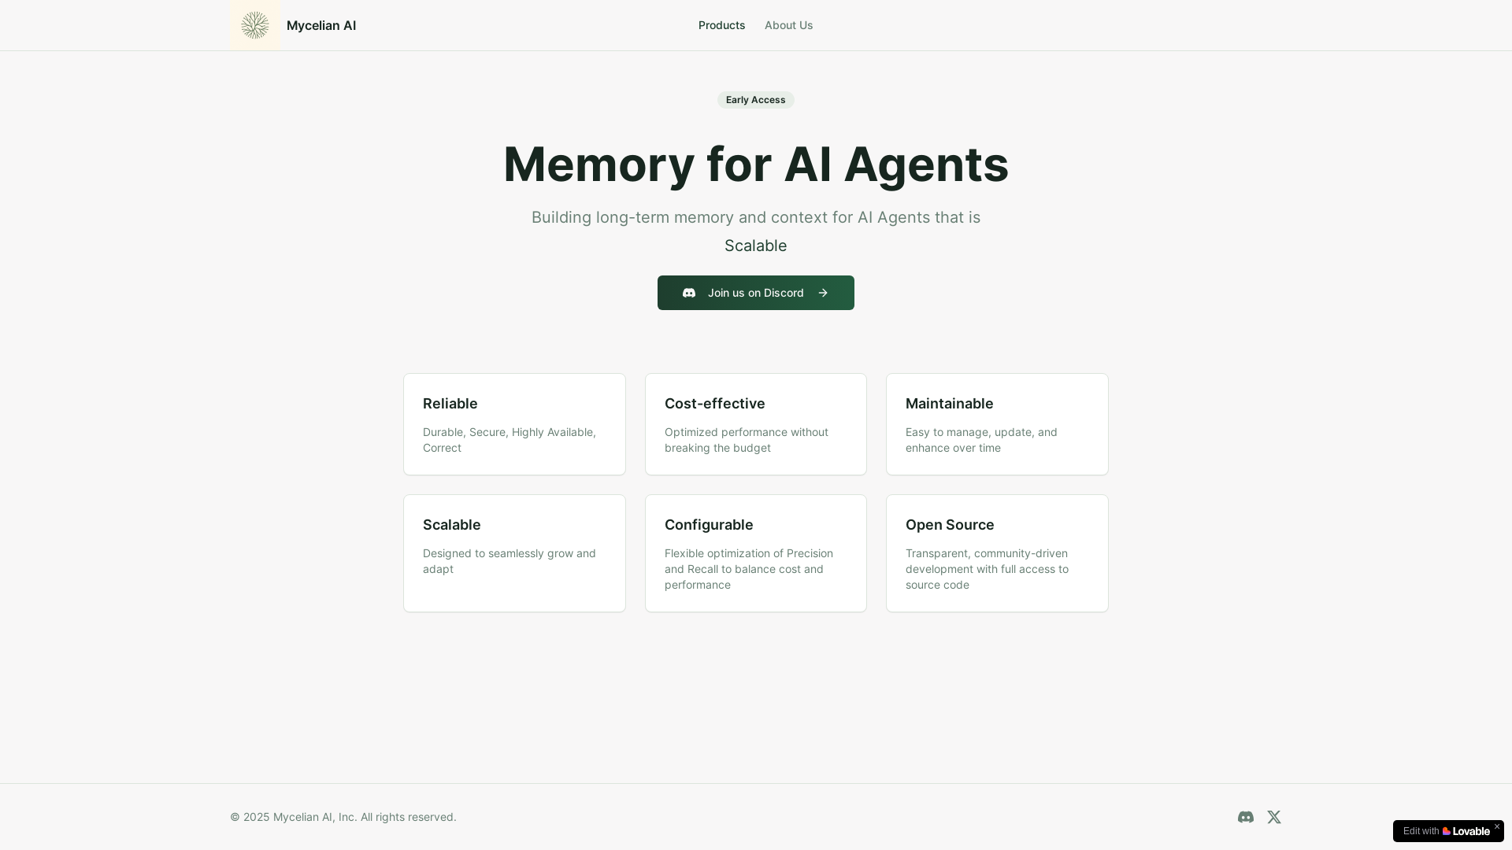Select the Maintainable card heading
The width and height of the screenshot is (1512, 850).
(950, 404)
